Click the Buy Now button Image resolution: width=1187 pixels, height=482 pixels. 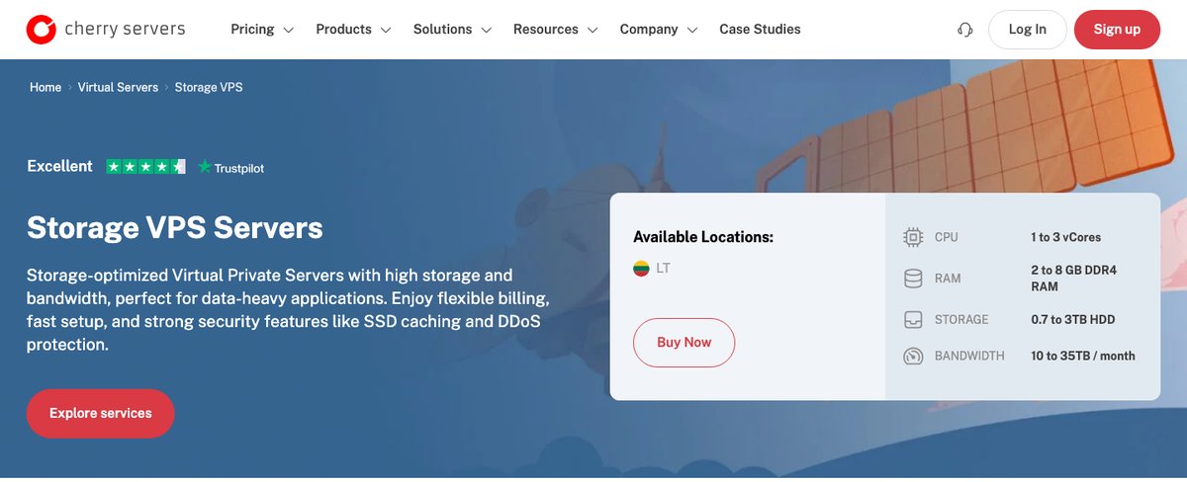point(685,343)
